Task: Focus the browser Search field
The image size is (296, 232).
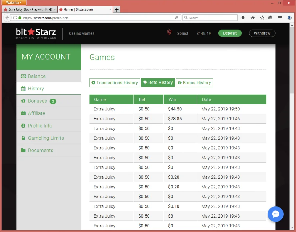Action: (x=210, y=18)
